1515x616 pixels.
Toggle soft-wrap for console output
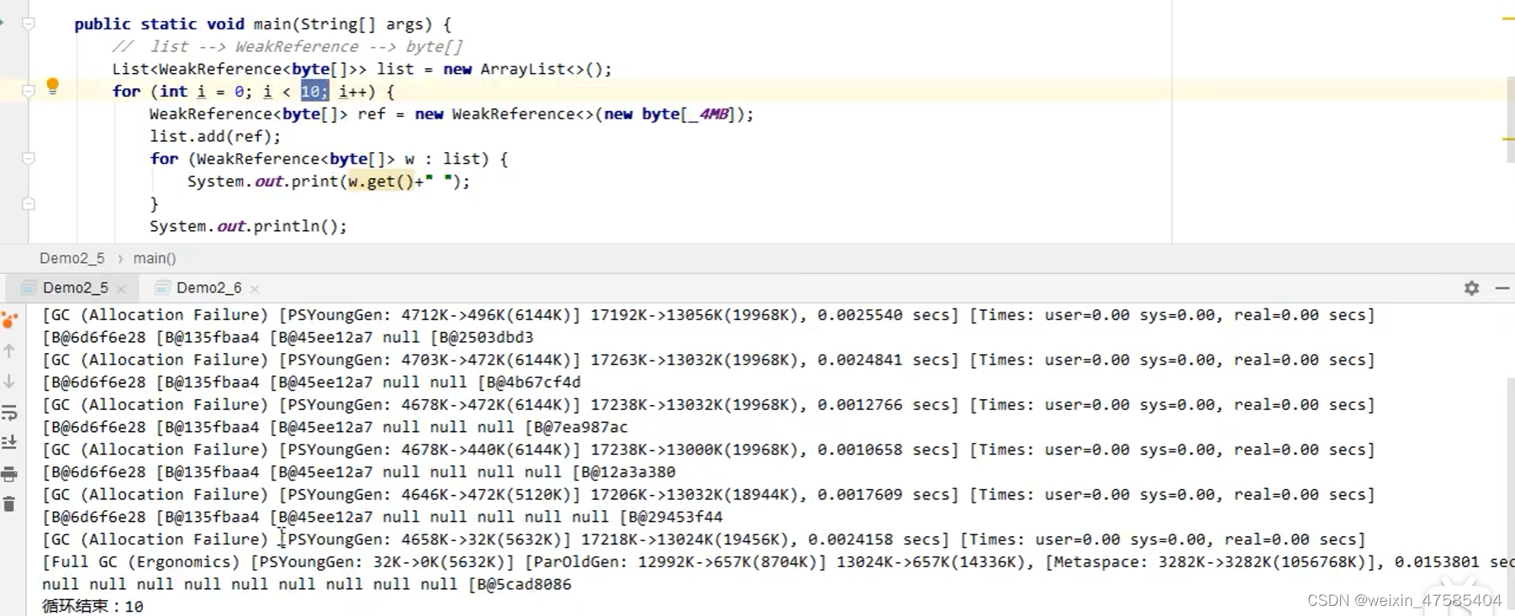[9, 412]
